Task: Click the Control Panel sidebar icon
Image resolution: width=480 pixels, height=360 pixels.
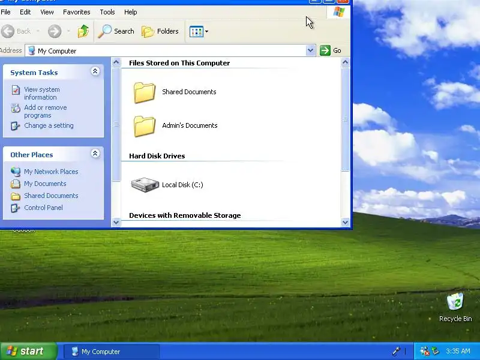Action: click(x=16, y=208)
